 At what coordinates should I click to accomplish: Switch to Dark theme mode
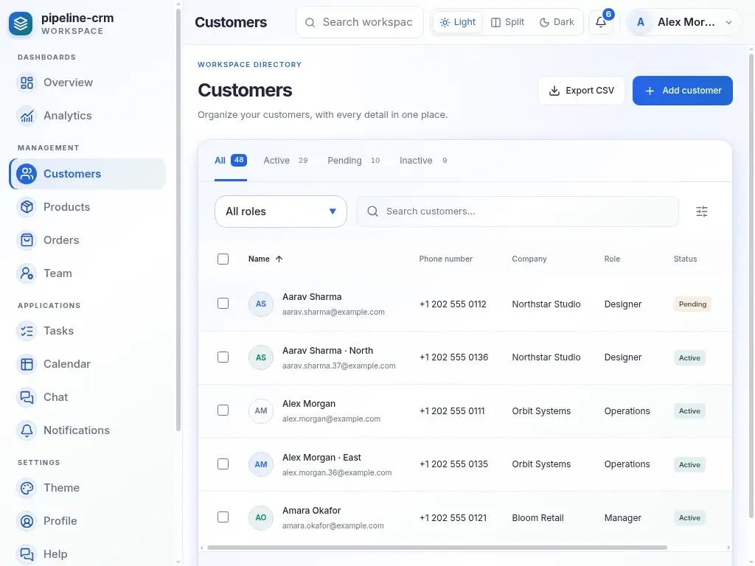(x=557, y=22)
